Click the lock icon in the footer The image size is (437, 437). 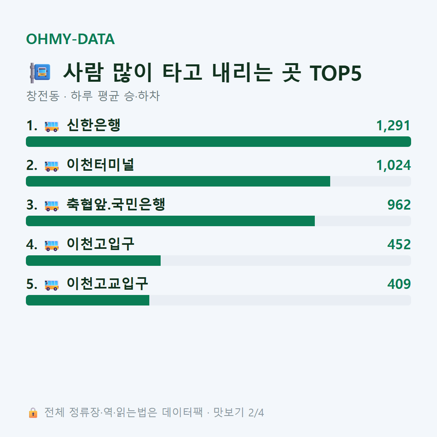(x=33, y=412)
